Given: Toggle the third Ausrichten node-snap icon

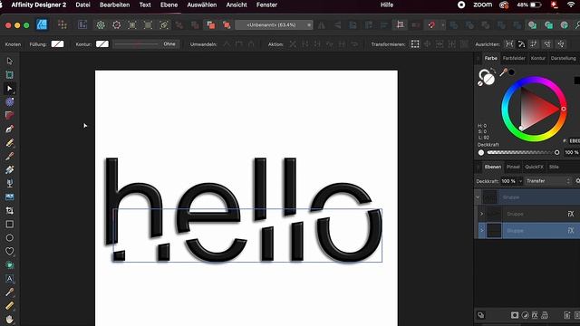Looking at the screenshot, I should [x=534, y=44].
